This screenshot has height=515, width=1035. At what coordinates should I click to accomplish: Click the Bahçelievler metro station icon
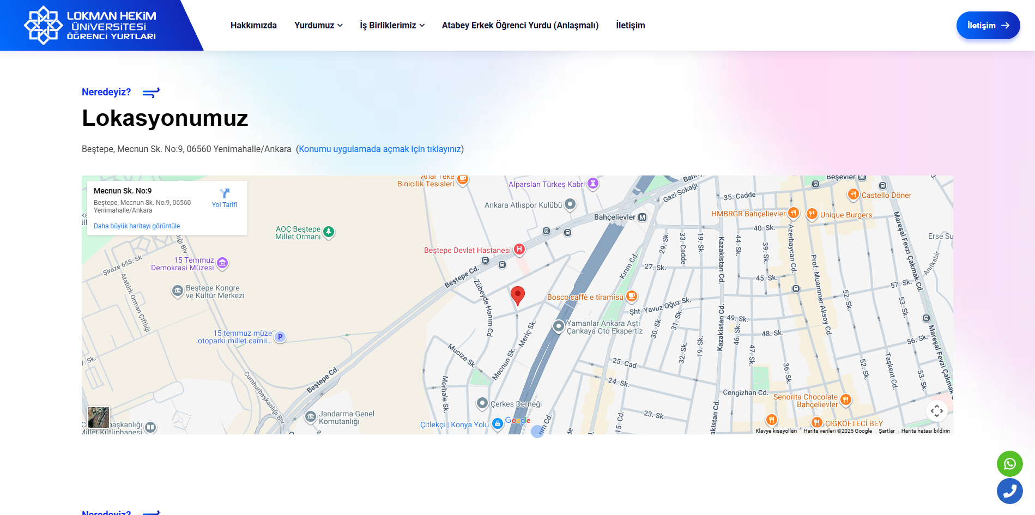point(643,217)
